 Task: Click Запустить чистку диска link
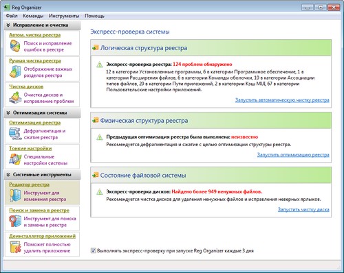[303, 209]
